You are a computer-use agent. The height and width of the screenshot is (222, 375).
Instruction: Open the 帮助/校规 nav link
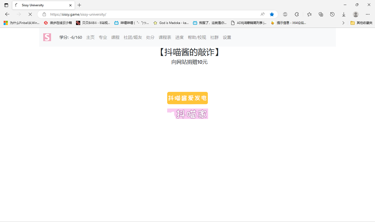coord(197,37)
